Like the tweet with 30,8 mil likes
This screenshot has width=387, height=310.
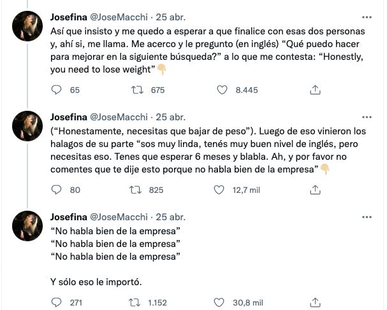219,303
